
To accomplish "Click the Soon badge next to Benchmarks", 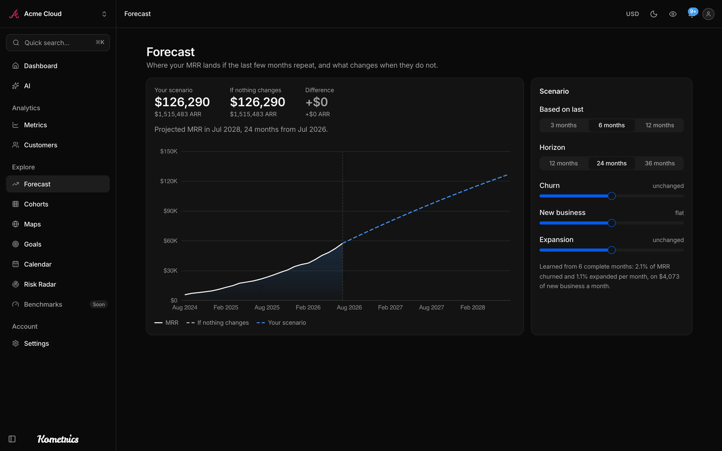I will 99,304.
